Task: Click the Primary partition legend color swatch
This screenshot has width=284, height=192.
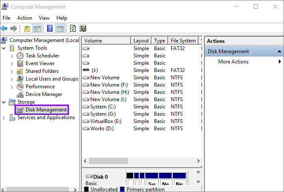Action: pyautogui.click(x=122, y=189)
